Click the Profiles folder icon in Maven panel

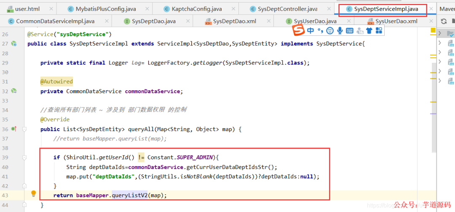pyautogui.click(x=451, y=34)
